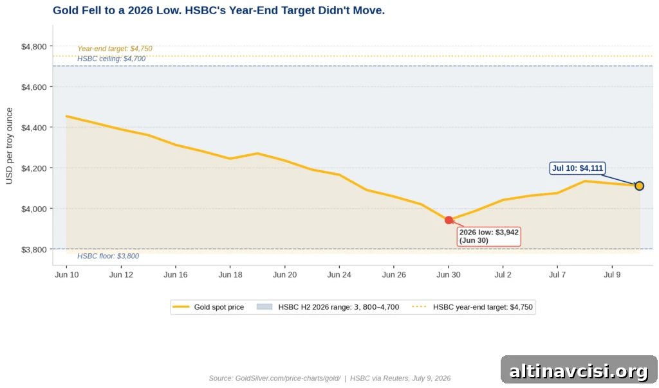This screenshot has height=388, width=659.
Task: Click the Jul 9 x-axis label
Action: (612, 275)
